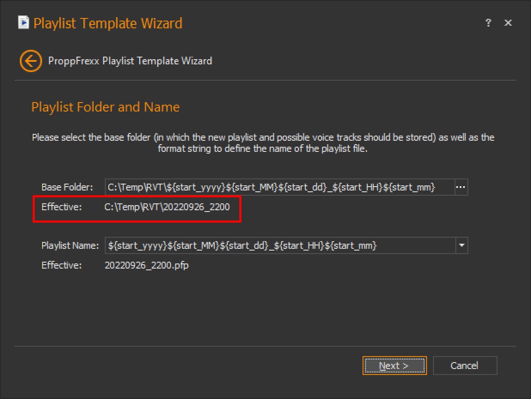Click the effective path C:\Temp\RVT\20220926_2200
Screen dimensions: 531x399
(167, 207)
